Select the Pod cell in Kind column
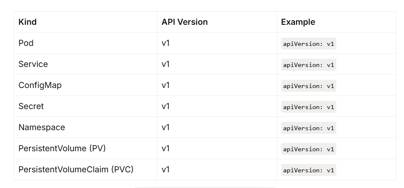 (x=26, y=43)
